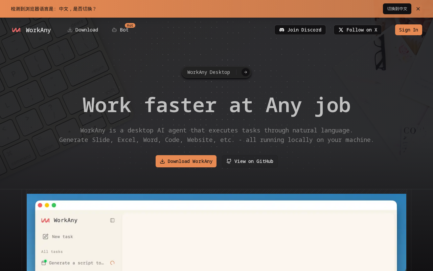The image size is (433, 271).
Task: Click the Download WorkAny button
Action: tap(186, 161)
